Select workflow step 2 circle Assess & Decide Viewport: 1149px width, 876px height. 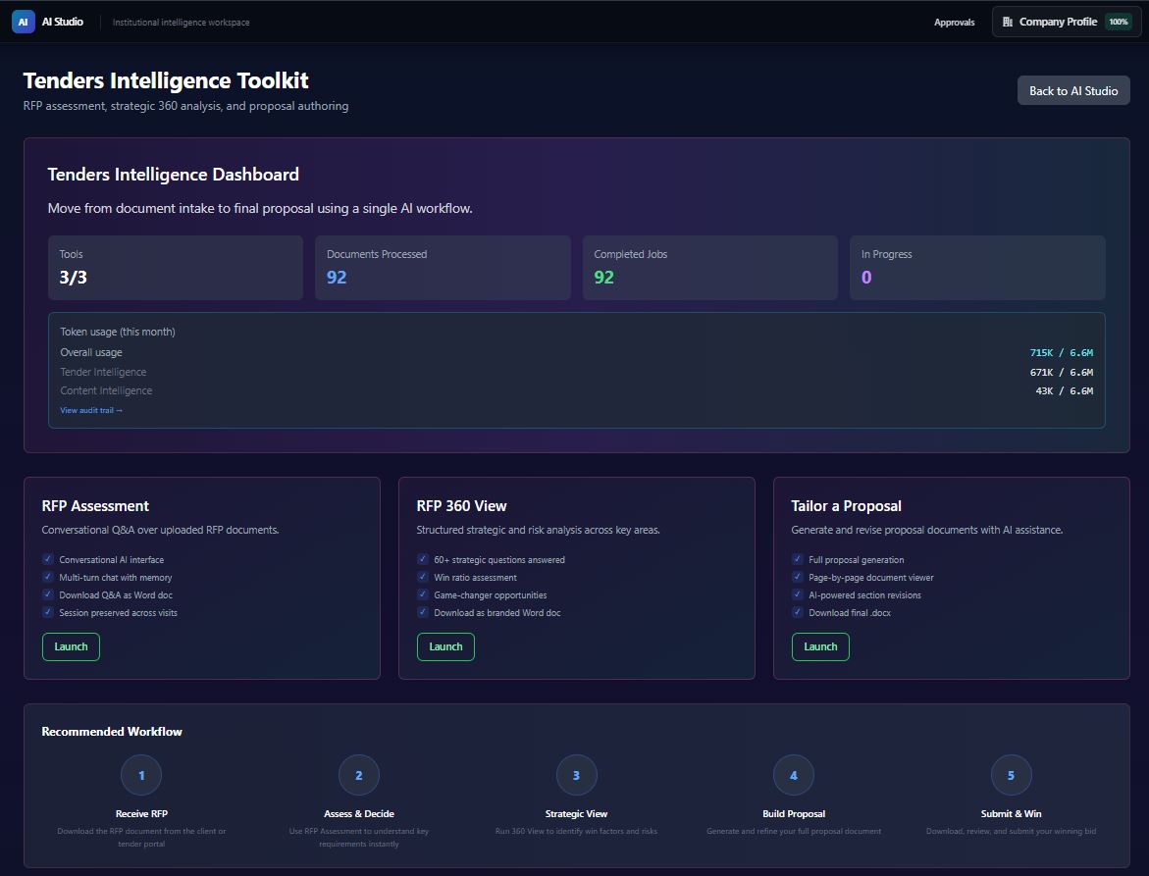coord(359,775)
